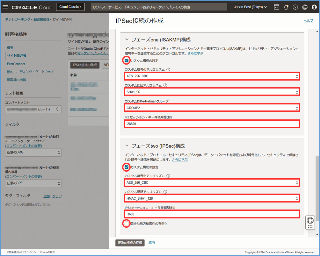
Task: Click the ORACLE Cloud logo
Action: 32,8
